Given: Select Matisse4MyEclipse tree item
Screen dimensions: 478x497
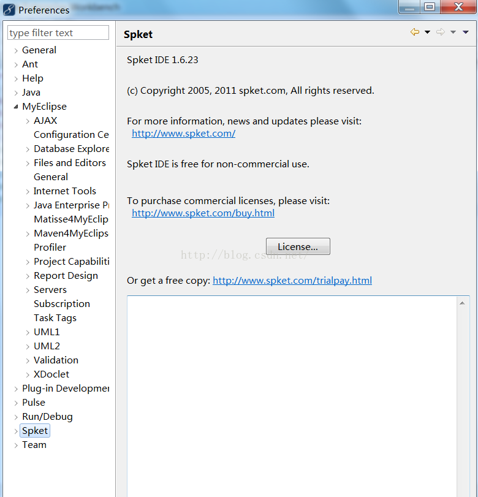Looking at the screenshot, I should (71, 219).
